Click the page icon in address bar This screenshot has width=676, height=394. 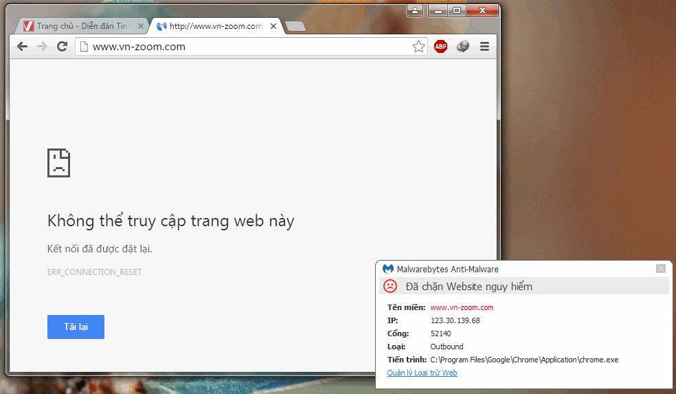pos(84,47)
